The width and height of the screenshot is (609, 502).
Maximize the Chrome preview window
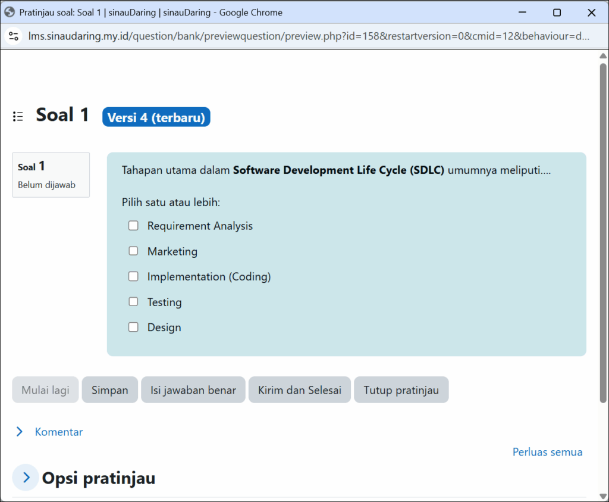click(x=557, y=13)
